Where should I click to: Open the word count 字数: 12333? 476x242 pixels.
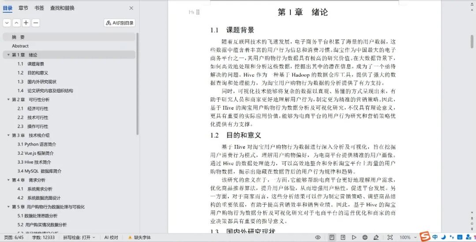(43, 238)
